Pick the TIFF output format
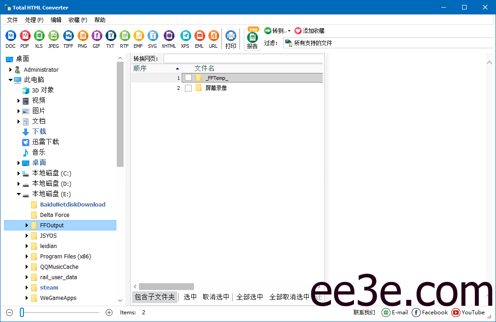 (68, 36)
